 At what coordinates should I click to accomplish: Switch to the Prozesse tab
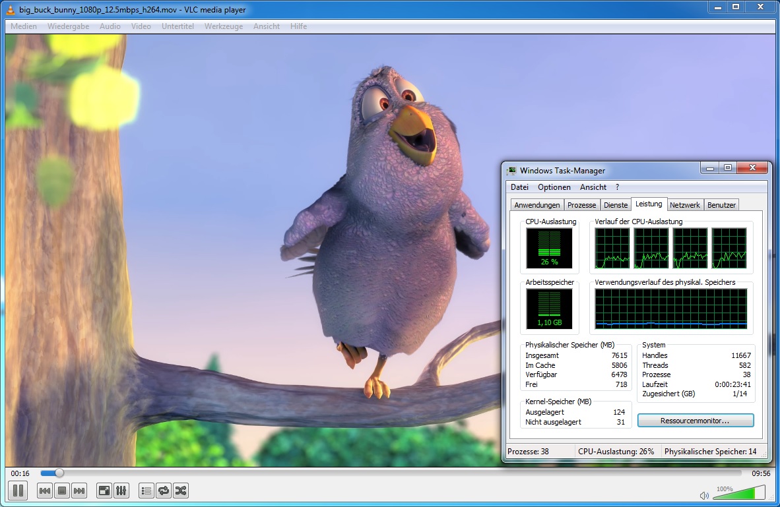(x=581, y=205)
